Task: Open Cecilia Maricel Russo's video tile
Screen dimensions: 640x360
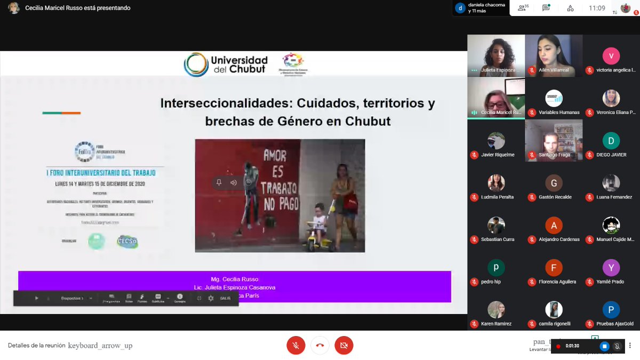Action: [x=496, y=98]
